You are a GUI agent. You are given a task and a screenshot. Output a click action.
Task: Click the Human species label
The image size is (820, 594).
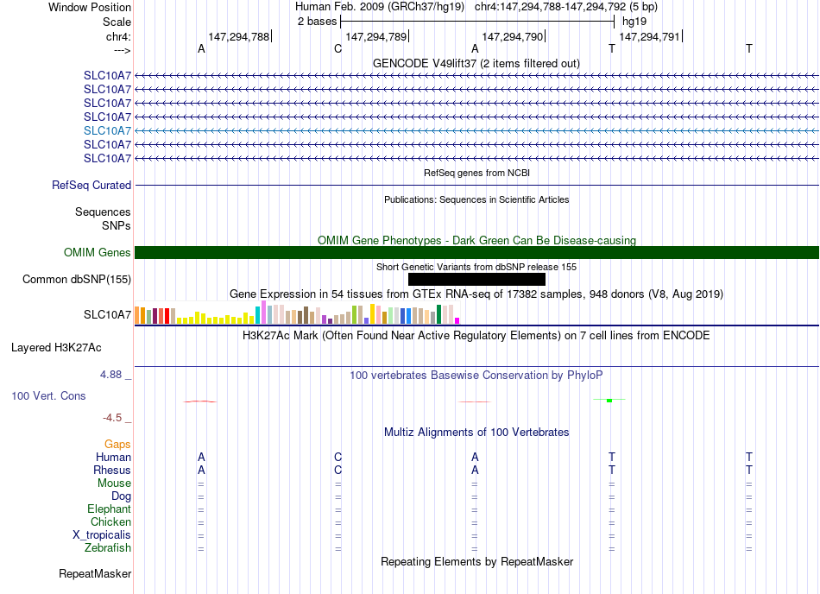113,457
